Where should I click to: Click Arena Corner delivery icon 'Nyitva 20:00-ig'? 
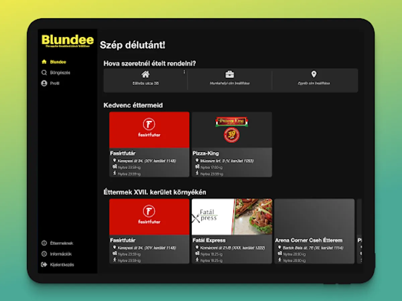pyautogui.click(x=280, y=254)
